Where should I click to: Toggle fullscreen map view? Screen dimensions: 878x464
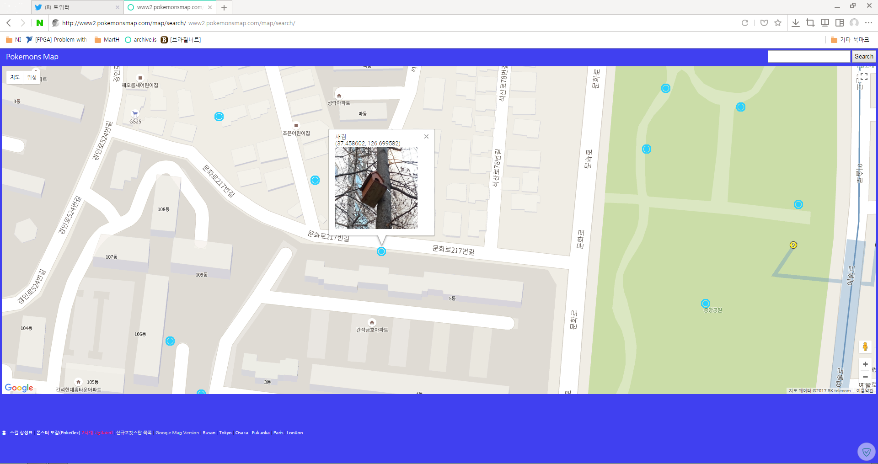[x=864, y=77]
